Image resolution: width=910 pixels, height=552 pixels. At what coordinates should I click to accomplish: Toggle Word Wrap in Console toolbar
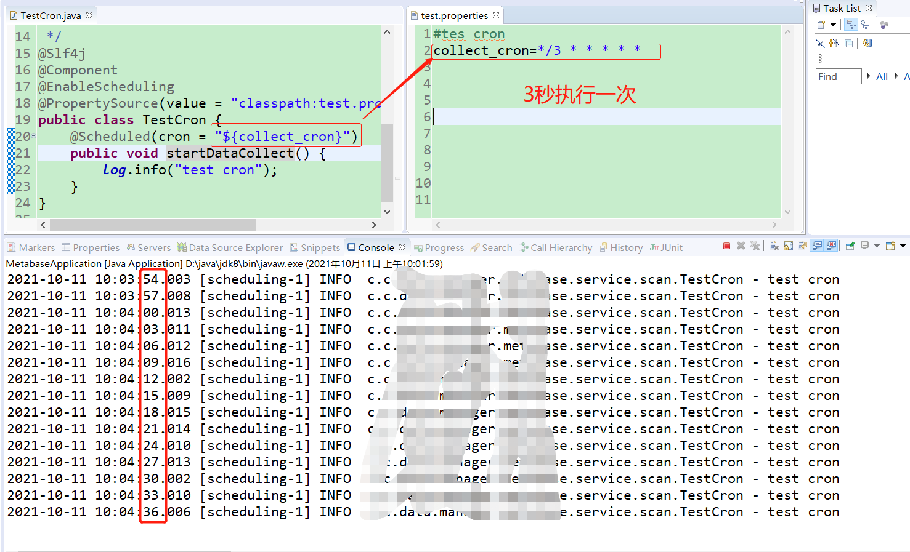pyautogui.click(x=802, y=246)
